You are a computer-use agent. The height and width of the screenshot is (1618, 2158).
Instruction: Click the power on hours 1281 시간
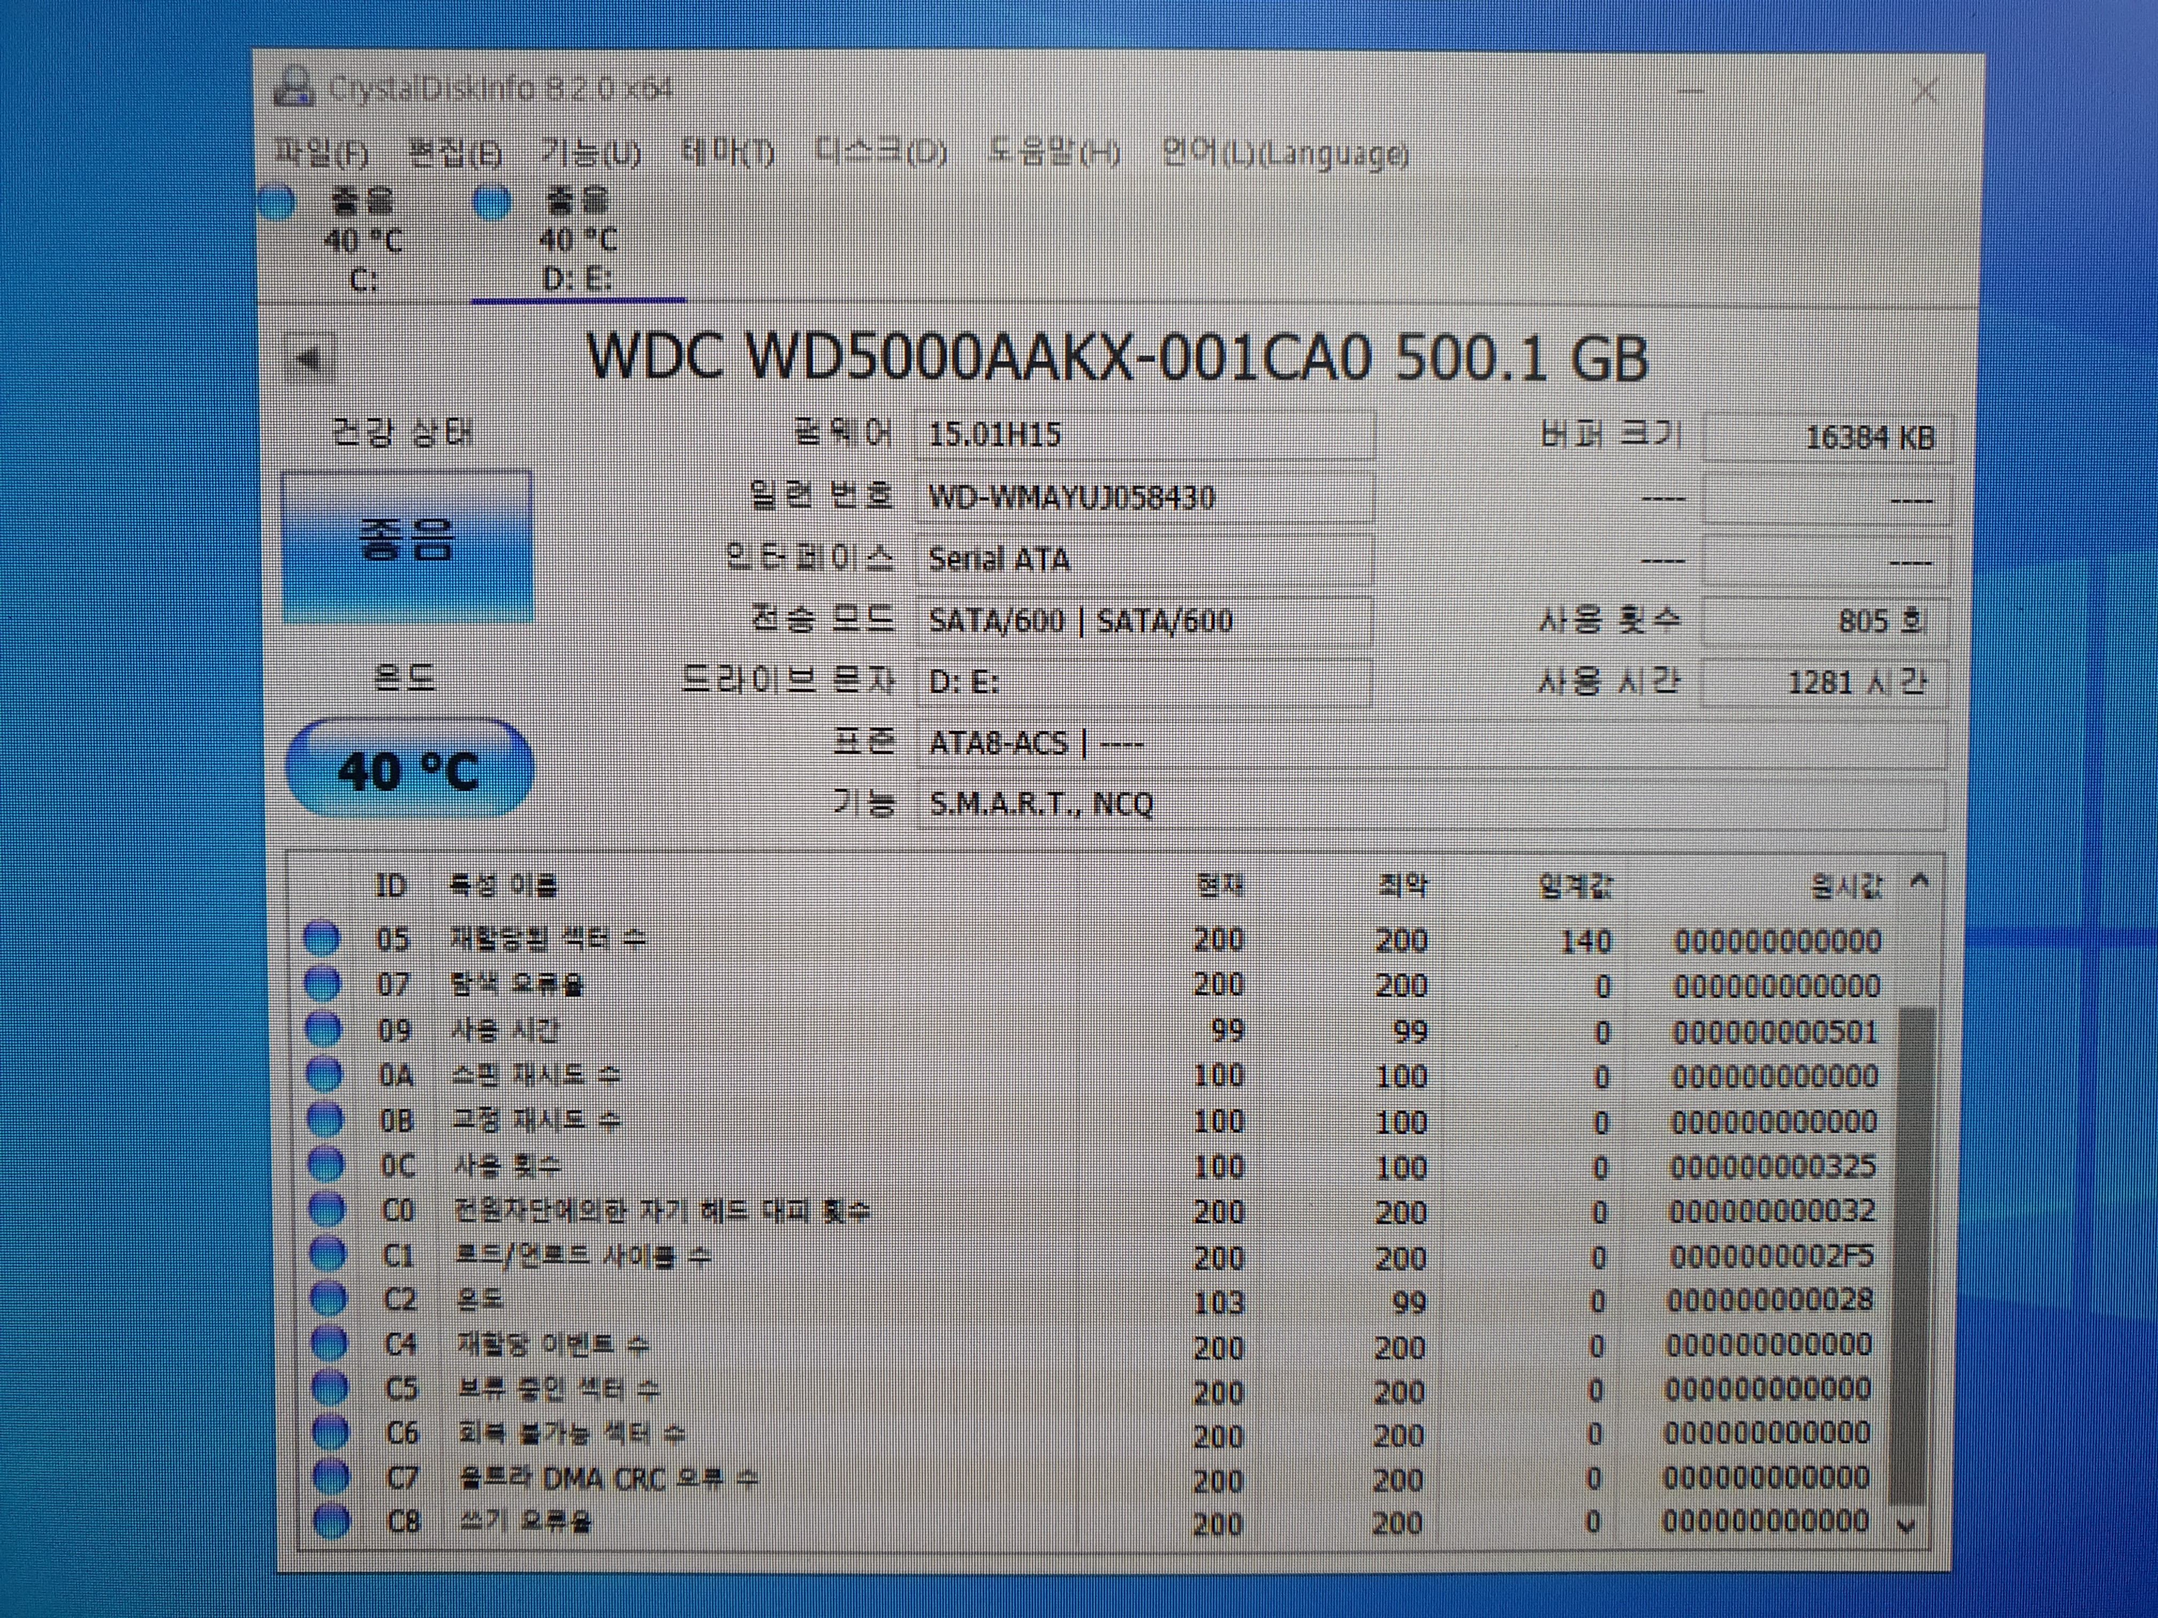pyautogui.click(x=1825, y=682)
